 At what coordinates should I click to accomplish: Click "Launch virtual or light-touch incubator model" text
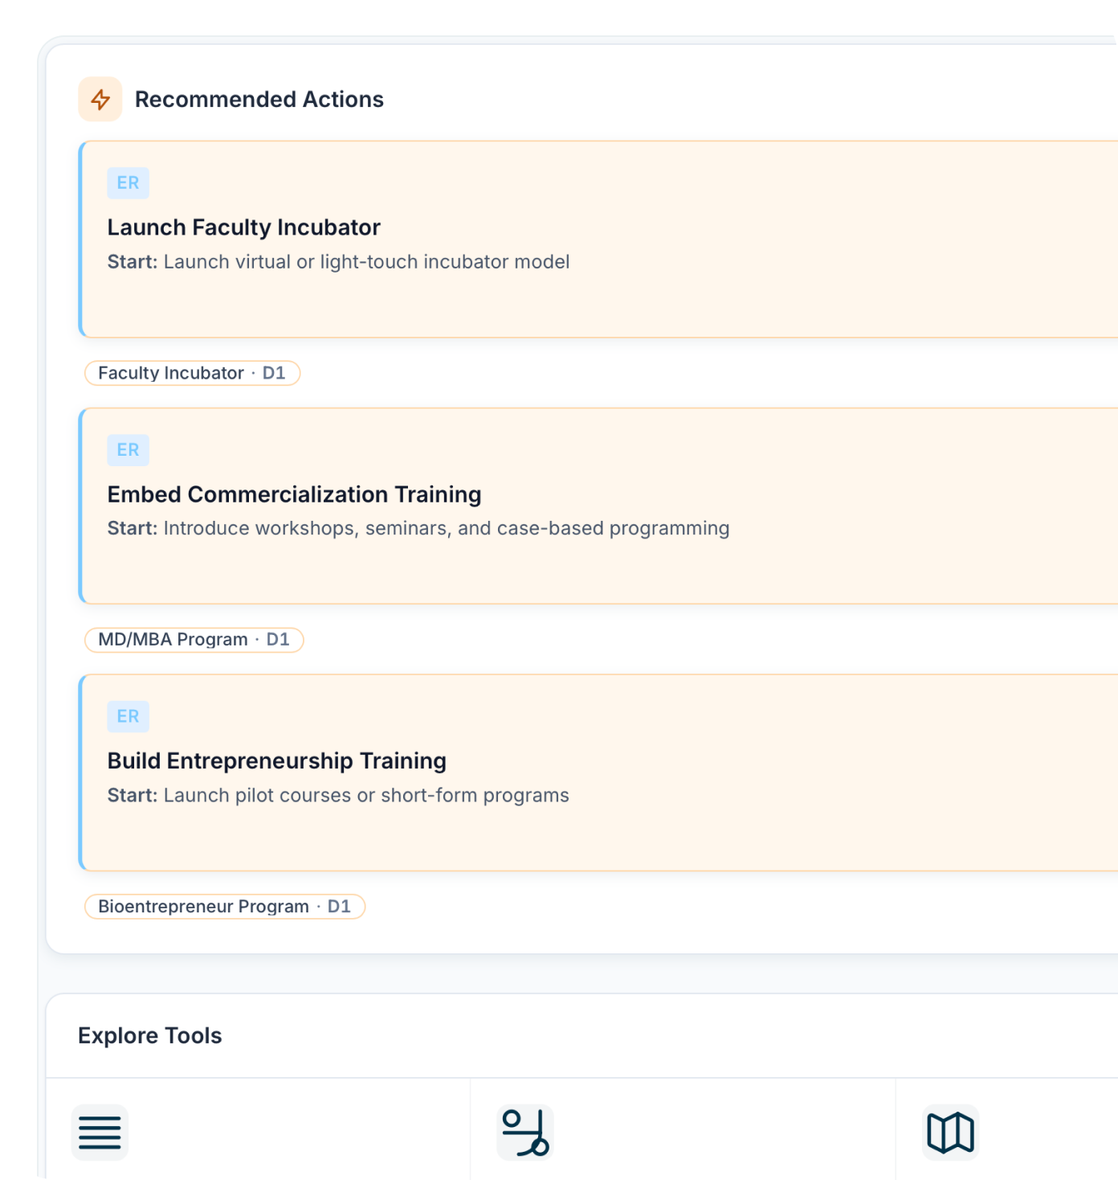pos(366,262)
